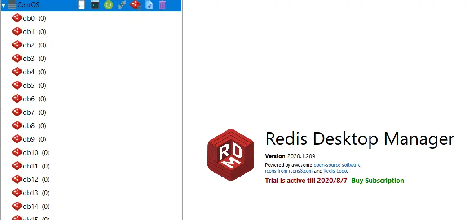Click the red Redis icon of db10
Image resolution: width=467 pixels, height=220 pixels.
coord(17,152)
